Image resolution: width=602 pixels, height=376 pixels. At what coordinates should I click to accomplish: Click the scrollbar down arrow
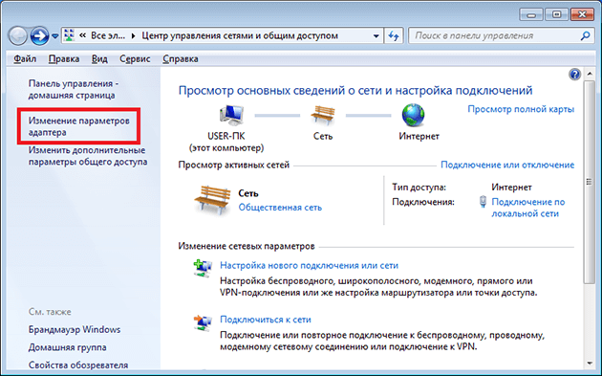tap(590, 364)
